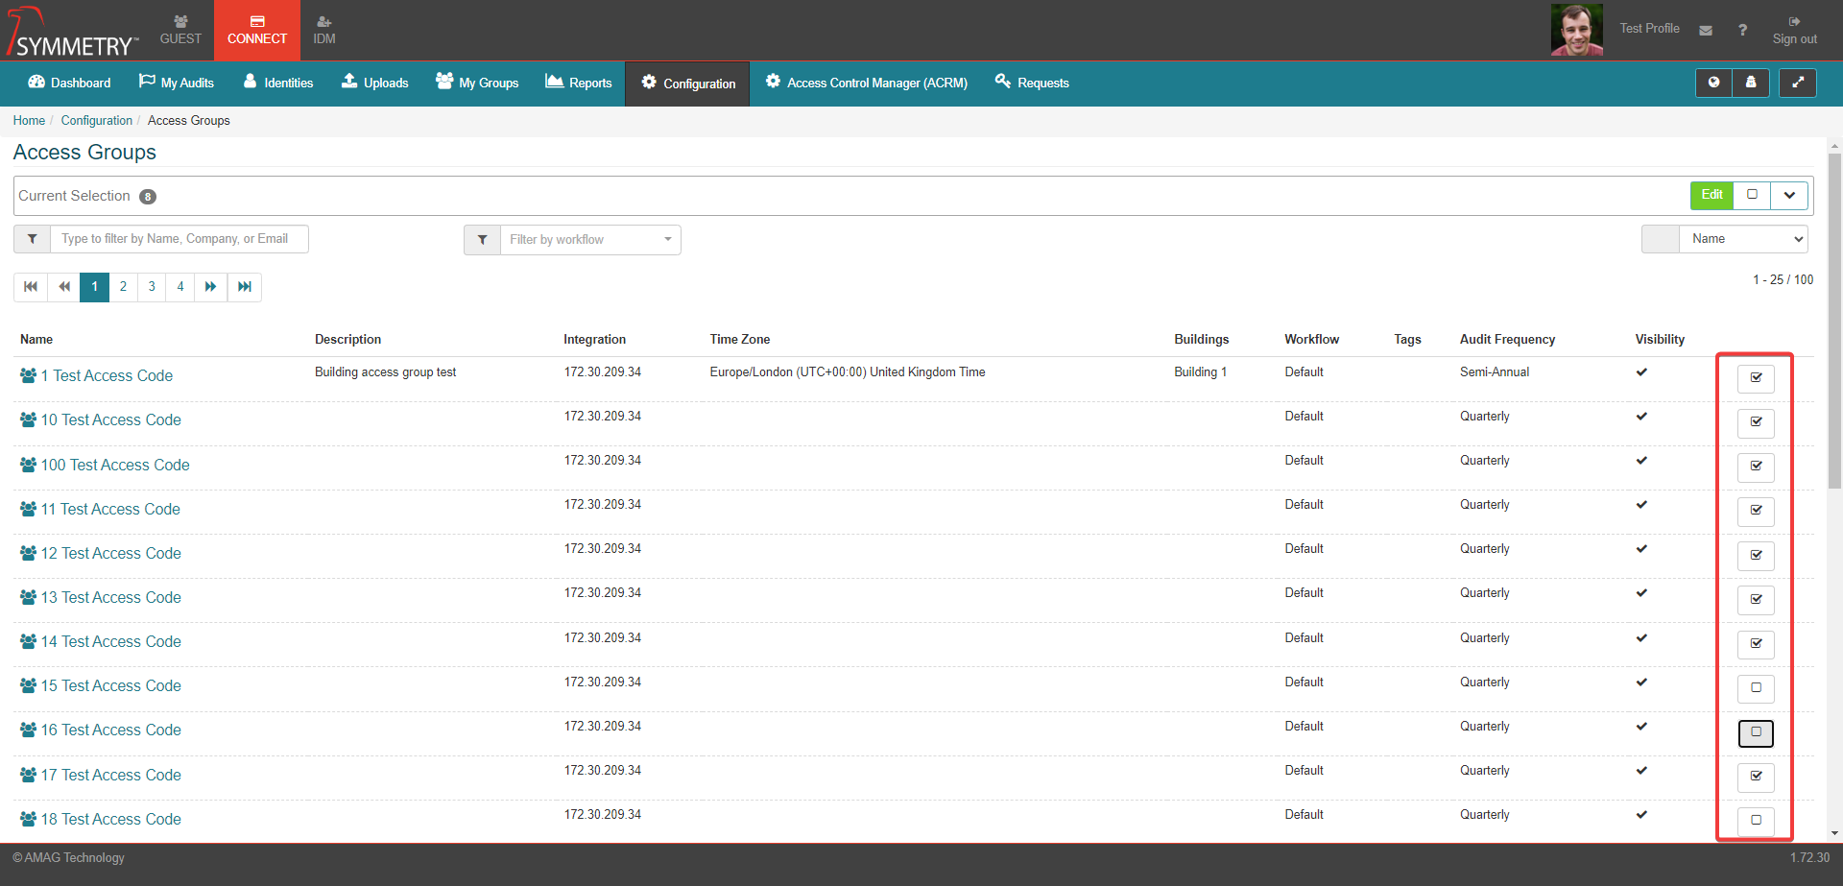The height and width of the screenshot is (886, 1843).
Task: Open the IDM module
Action: [x=324, y=30]
